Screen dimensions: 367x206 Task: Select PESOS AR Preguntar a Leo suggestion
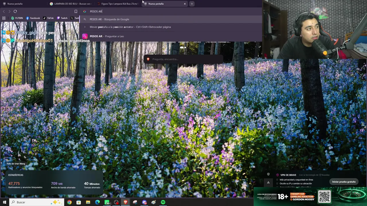pyautogui.click(x=171, y=36)
